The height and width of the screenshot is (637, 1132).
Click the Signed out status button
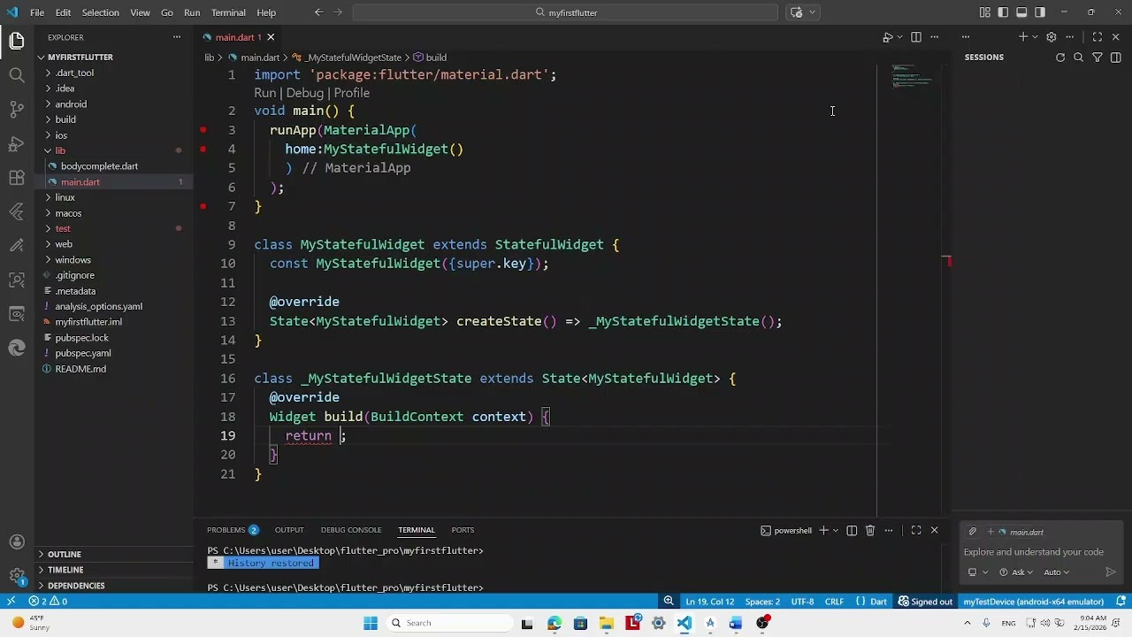click(925, 602)
